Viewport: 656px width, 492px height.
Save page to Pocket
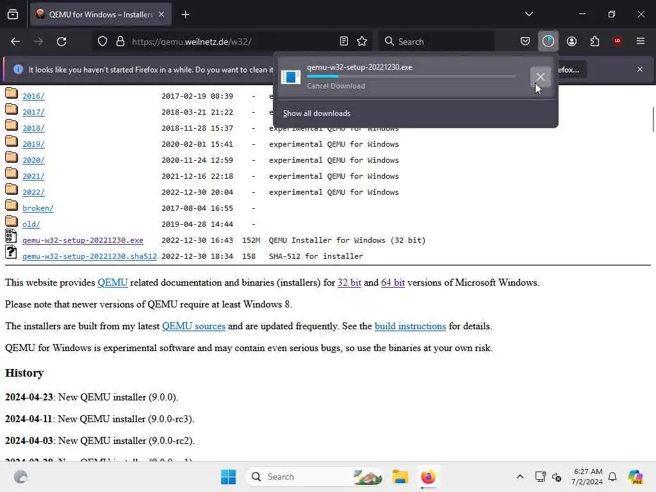[x=525, y=42]
